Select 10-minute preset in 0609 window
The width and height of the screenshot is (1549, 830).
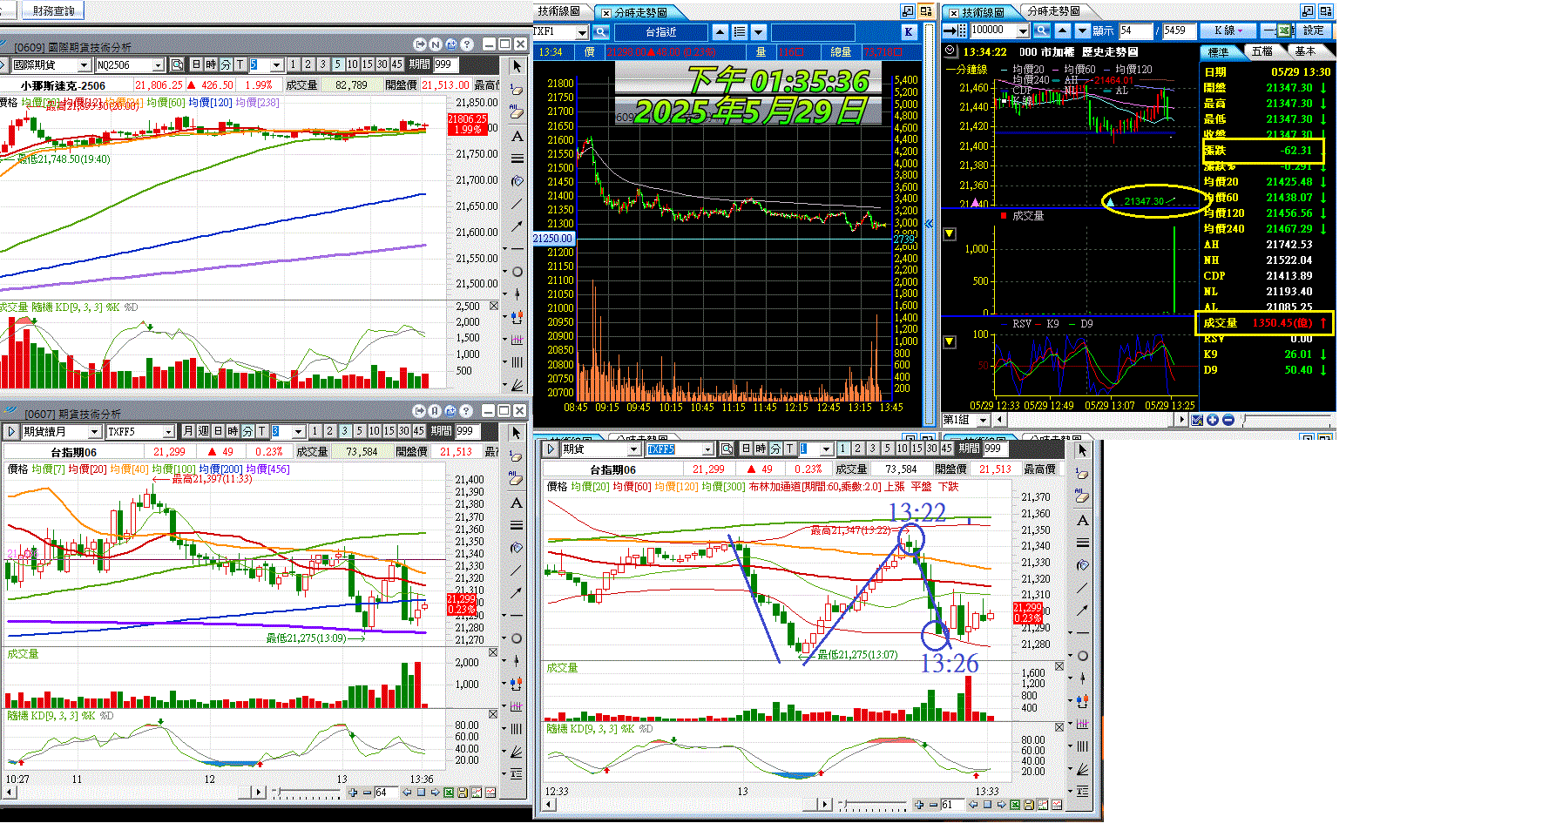(x=352, y=64)
